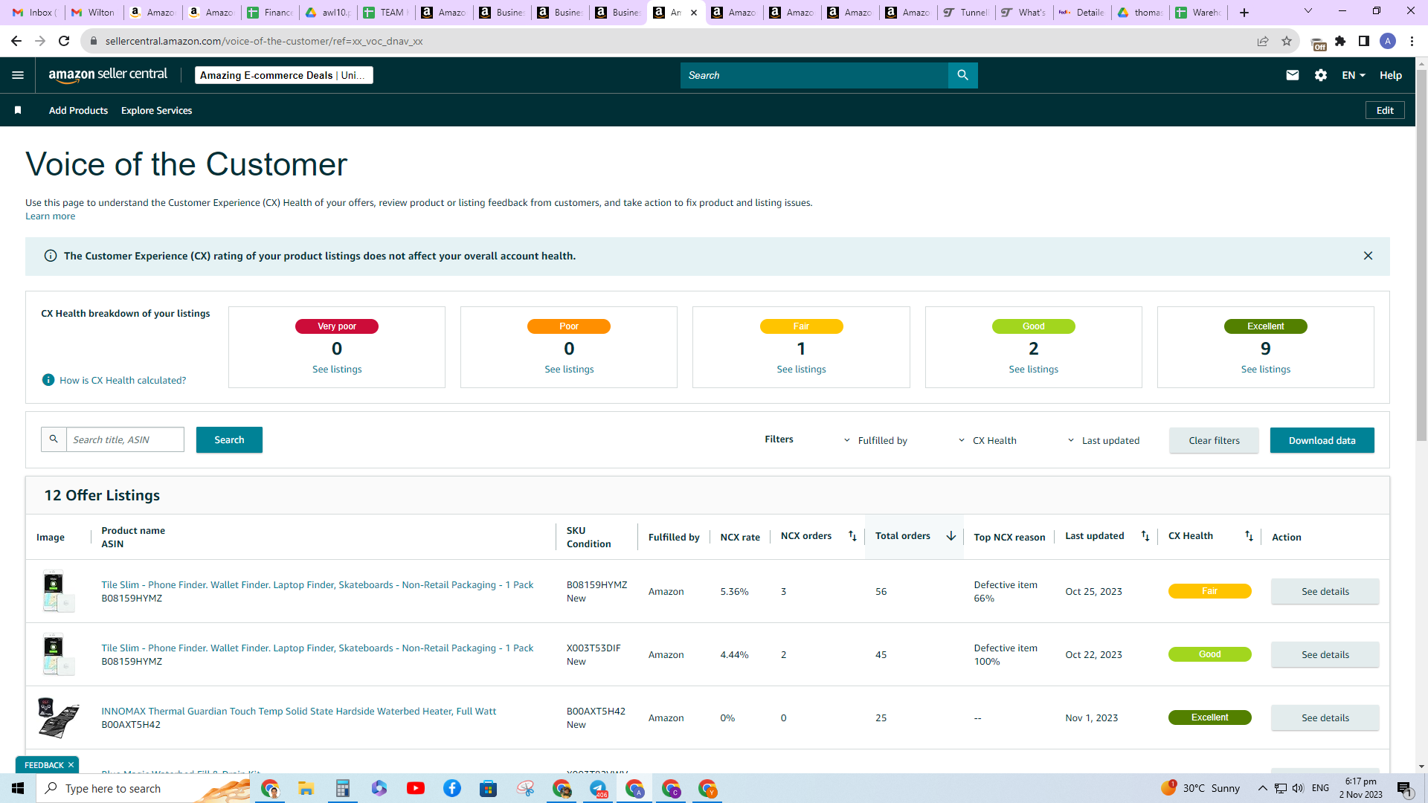Expand the CX Health filter

pos(987,440)
